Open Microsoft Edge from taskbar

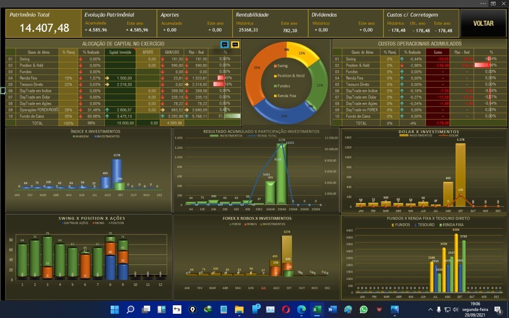(x=301, y=309)
